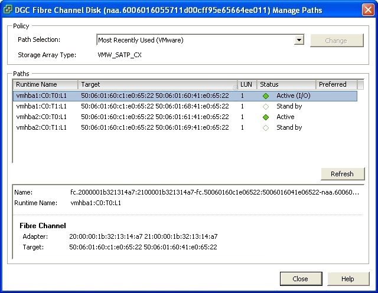Click the Fibre Channel heading
378x293 pixels.
pyautogui.click(x=43, y=226)
